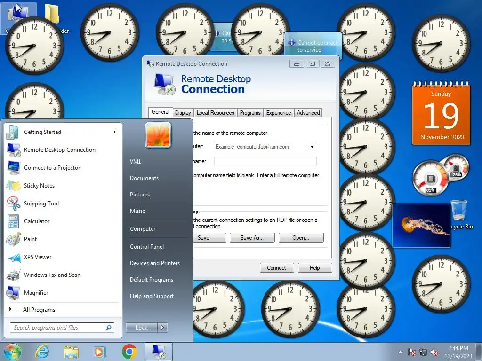Open XPS Viewer
Screen dimensions: 482x361
(x=63, y=257)
